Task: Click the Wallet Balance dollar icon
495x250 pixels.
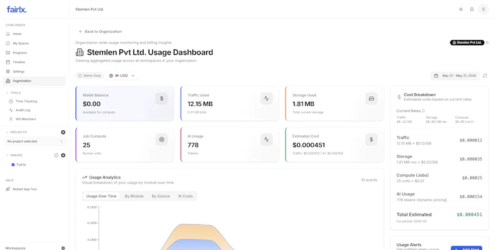Action: [x=161, y=99]
